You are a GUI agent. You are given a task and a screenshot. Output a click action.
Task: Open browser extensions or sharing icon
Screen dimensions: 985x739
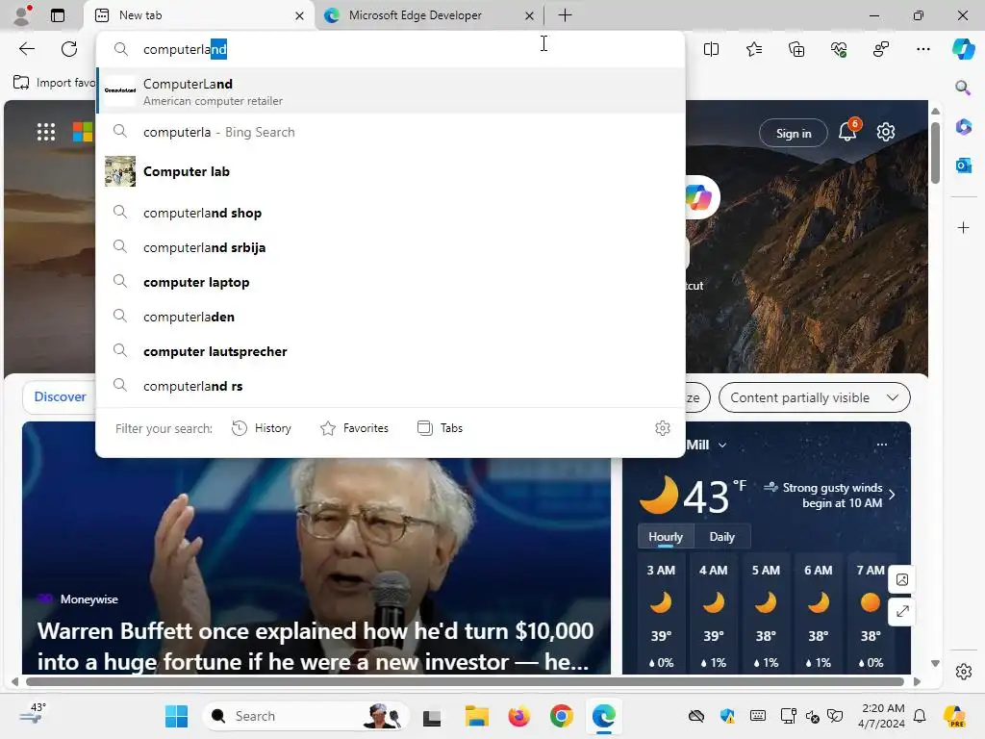point(881,49)
